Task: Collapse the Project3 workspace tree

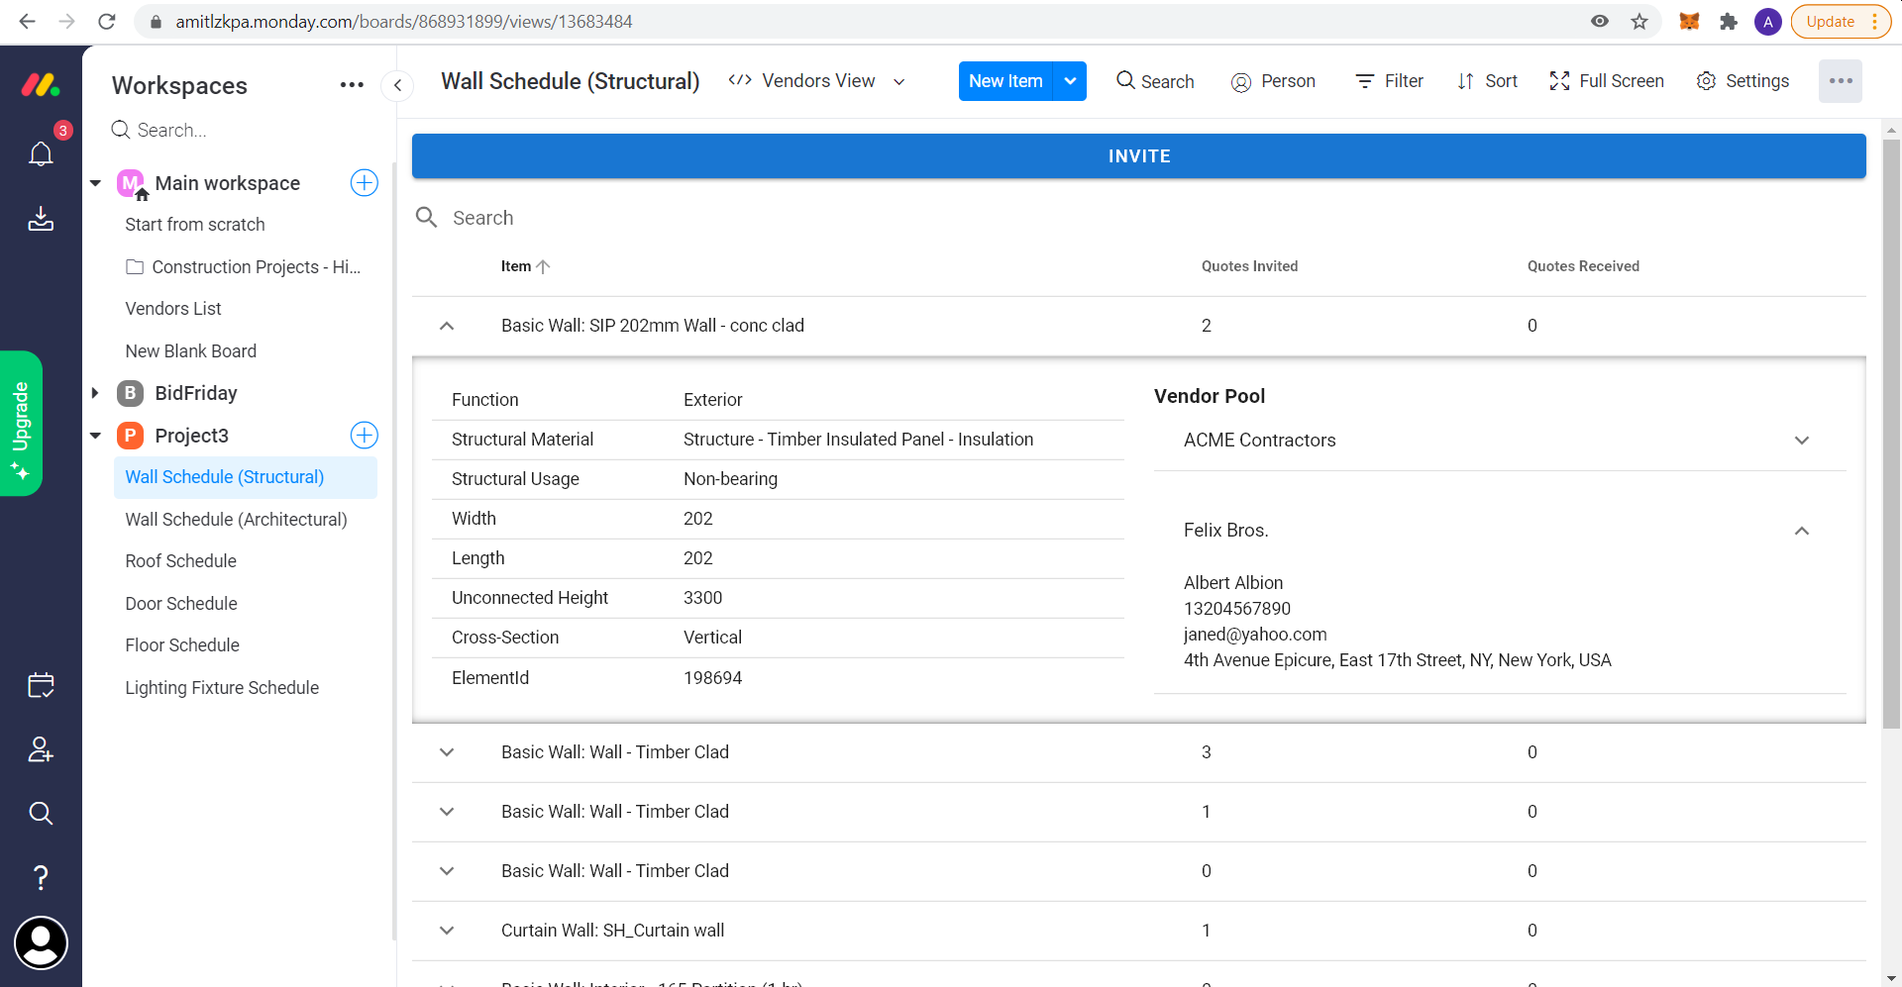Action: pos(95,436)
